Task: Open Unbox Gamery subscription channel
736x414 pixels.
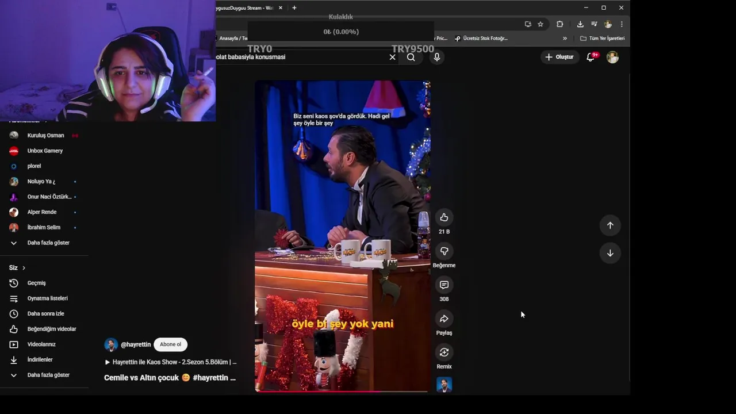Action: pyautogui.click(x=44, y=151)
